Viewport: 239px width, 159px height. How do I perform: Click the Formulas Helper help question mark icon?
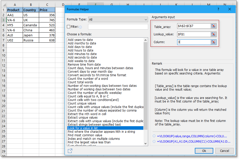point(219,9)
